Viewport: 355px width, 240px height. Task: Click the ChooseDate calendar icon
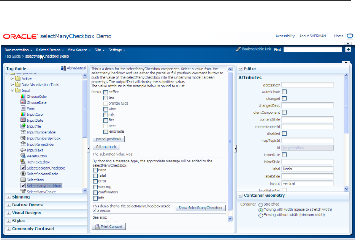pyautogui.click(x=23, y=102)
